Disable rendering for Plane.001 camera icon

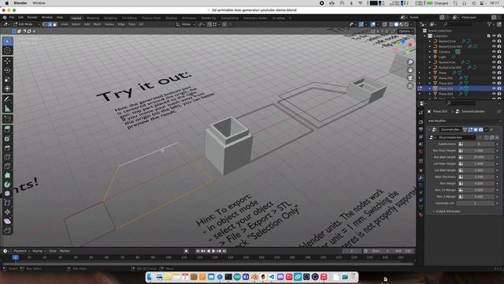point(499,78)
